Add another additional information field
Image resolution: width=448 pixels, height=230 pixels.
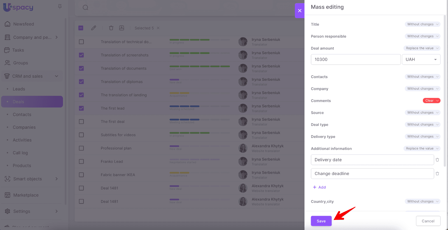click(x=319, y=187)
